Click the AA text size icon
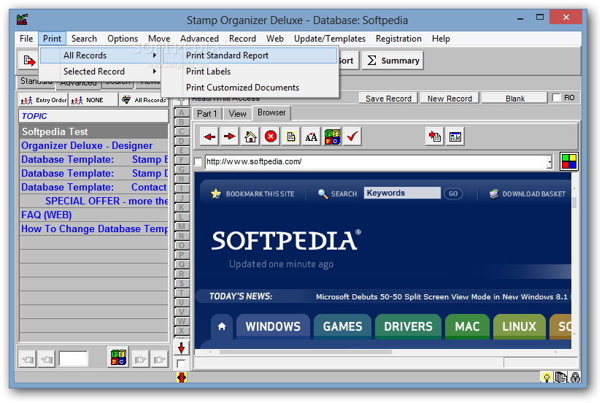Image resolution: width=602 pixels, height=403 pixels. [x=312, y=137]
